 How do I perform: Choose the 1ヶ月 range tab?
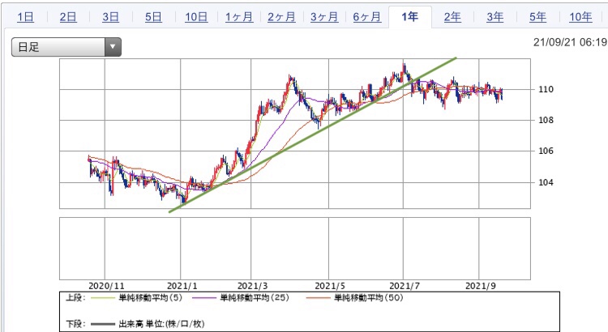pos(239,17)
